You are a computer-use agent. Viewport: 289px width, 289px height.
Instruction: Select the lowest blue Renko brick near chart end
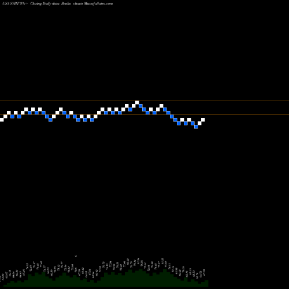coord(196,127)
